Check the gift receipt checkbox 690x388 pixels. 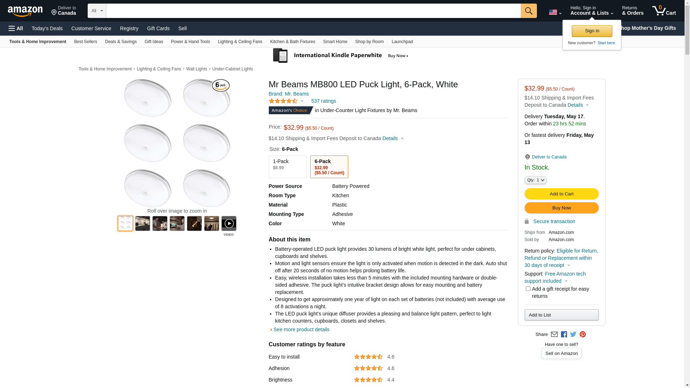[x=528, y=289]
